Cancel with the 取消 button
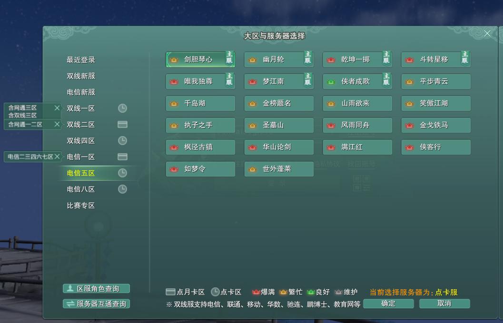The height and width of the screenshot is (323, 503). click(444, 303)
